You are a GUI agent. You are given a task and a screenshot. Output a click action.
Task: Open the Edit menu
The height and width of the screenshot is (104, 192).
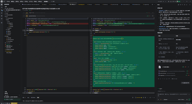(x=13, y=1)
